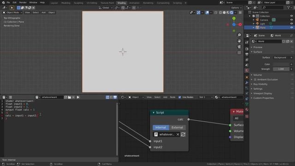This screenshot has width=295, height=166.
Task: Open the Scene properties tab icon
Action: tap(247, 65)
